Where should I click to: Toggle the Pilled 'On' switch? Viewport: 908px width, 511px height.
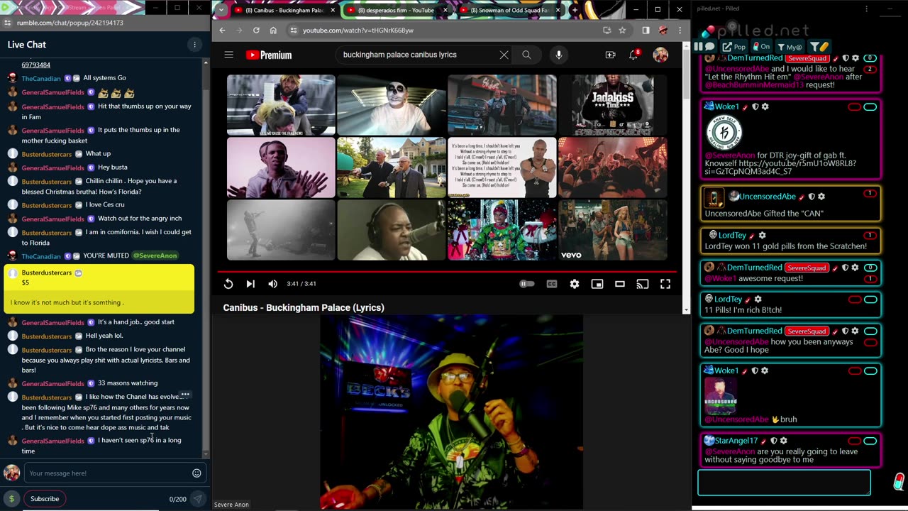pos(761,47)
